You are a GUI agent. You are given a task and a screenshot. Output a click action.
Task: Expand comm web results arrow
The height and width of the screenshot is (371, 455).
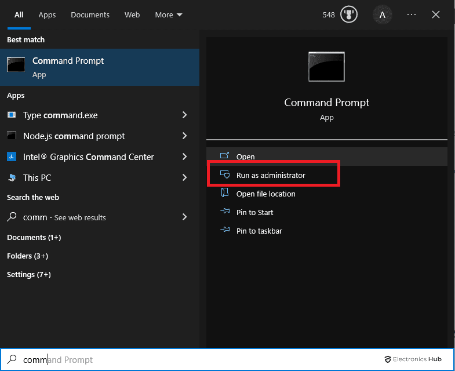(x=184, y=217)
